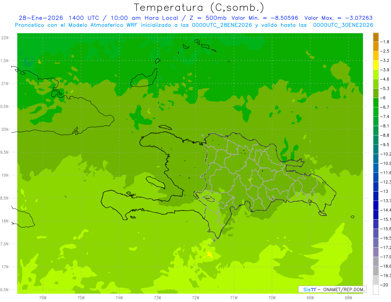The width and height of the screenshot is (391, 302).
Task: Click the "-20" colorbar value
Action: [384, 285]
